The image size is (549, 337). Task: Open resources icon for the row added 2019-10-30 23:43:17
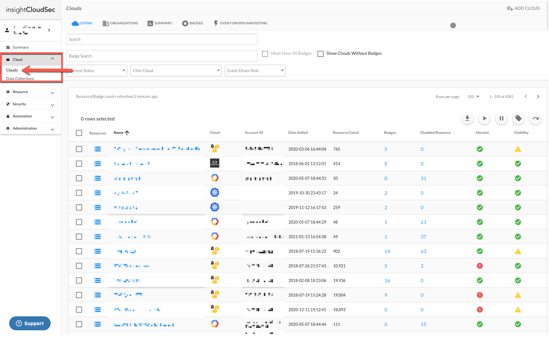[x=98, y=193]
